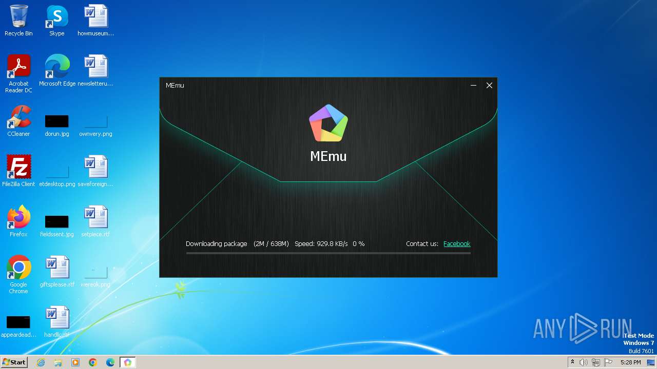Select the handllc.rtf file icon
Screen dimensions: 657x369
pyautogui.click(x=57, y=322)
